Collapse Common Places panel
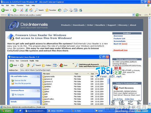The image size is (151, 113). coord(38,91)
